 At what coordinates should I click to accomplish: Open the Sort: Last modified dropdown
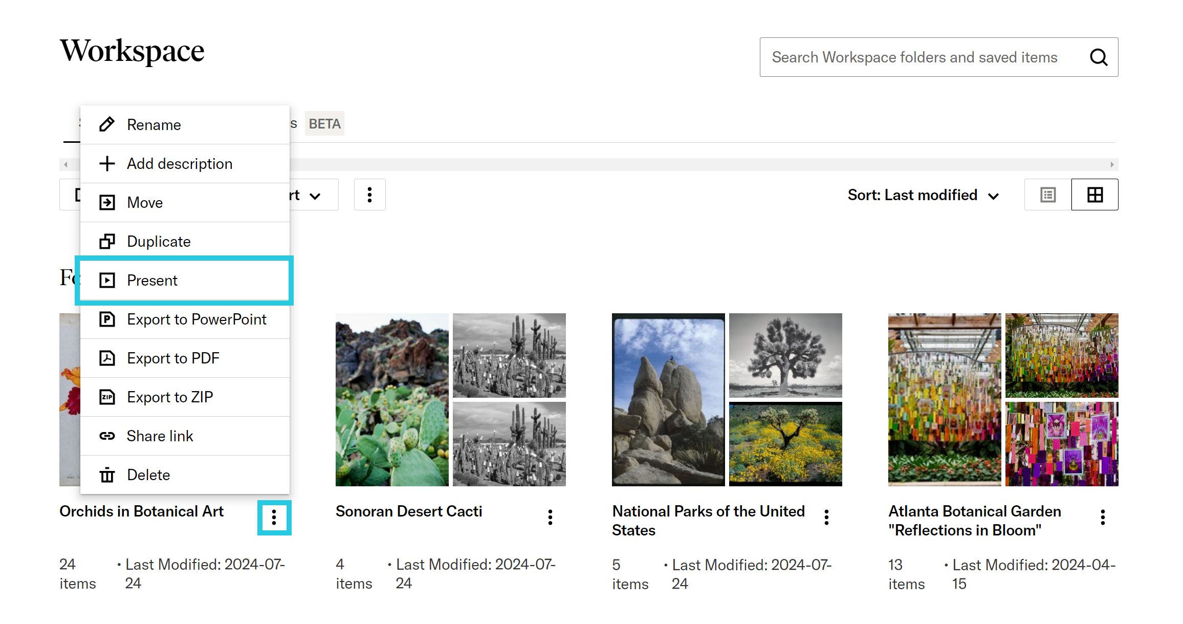[x=923, y=195]
